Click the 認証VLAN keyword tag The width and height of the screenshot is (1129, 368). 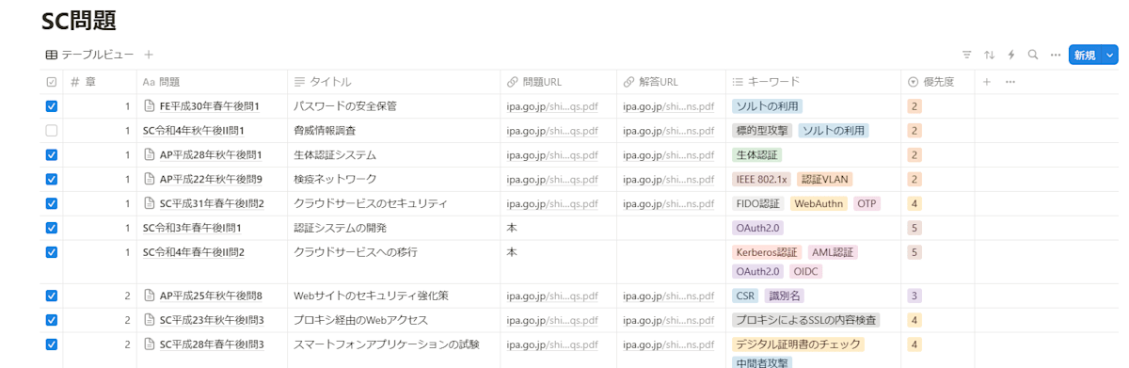[x=823, y=179]
